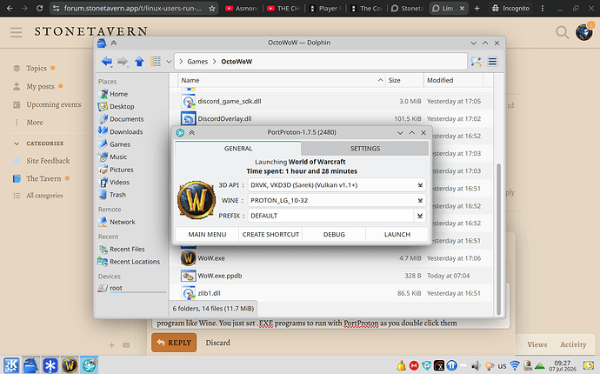600x374 pixels.
Task: Click the REPLY button
Action: [174, 343]
